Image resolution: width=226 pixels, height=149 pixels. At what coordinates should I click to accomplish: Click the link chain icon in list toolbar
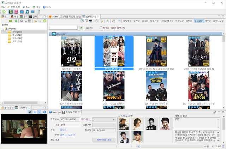click(113, 21)
